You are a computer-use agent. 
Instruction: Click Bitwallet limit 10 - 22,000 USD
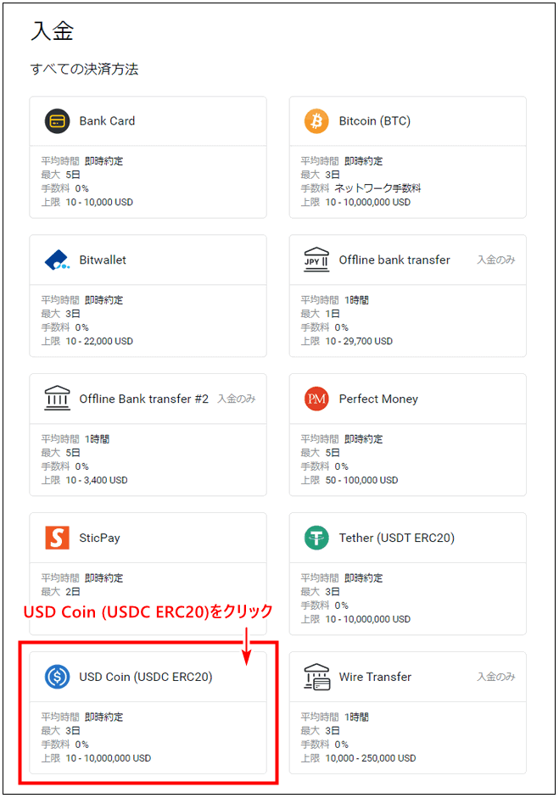[99, 341]
